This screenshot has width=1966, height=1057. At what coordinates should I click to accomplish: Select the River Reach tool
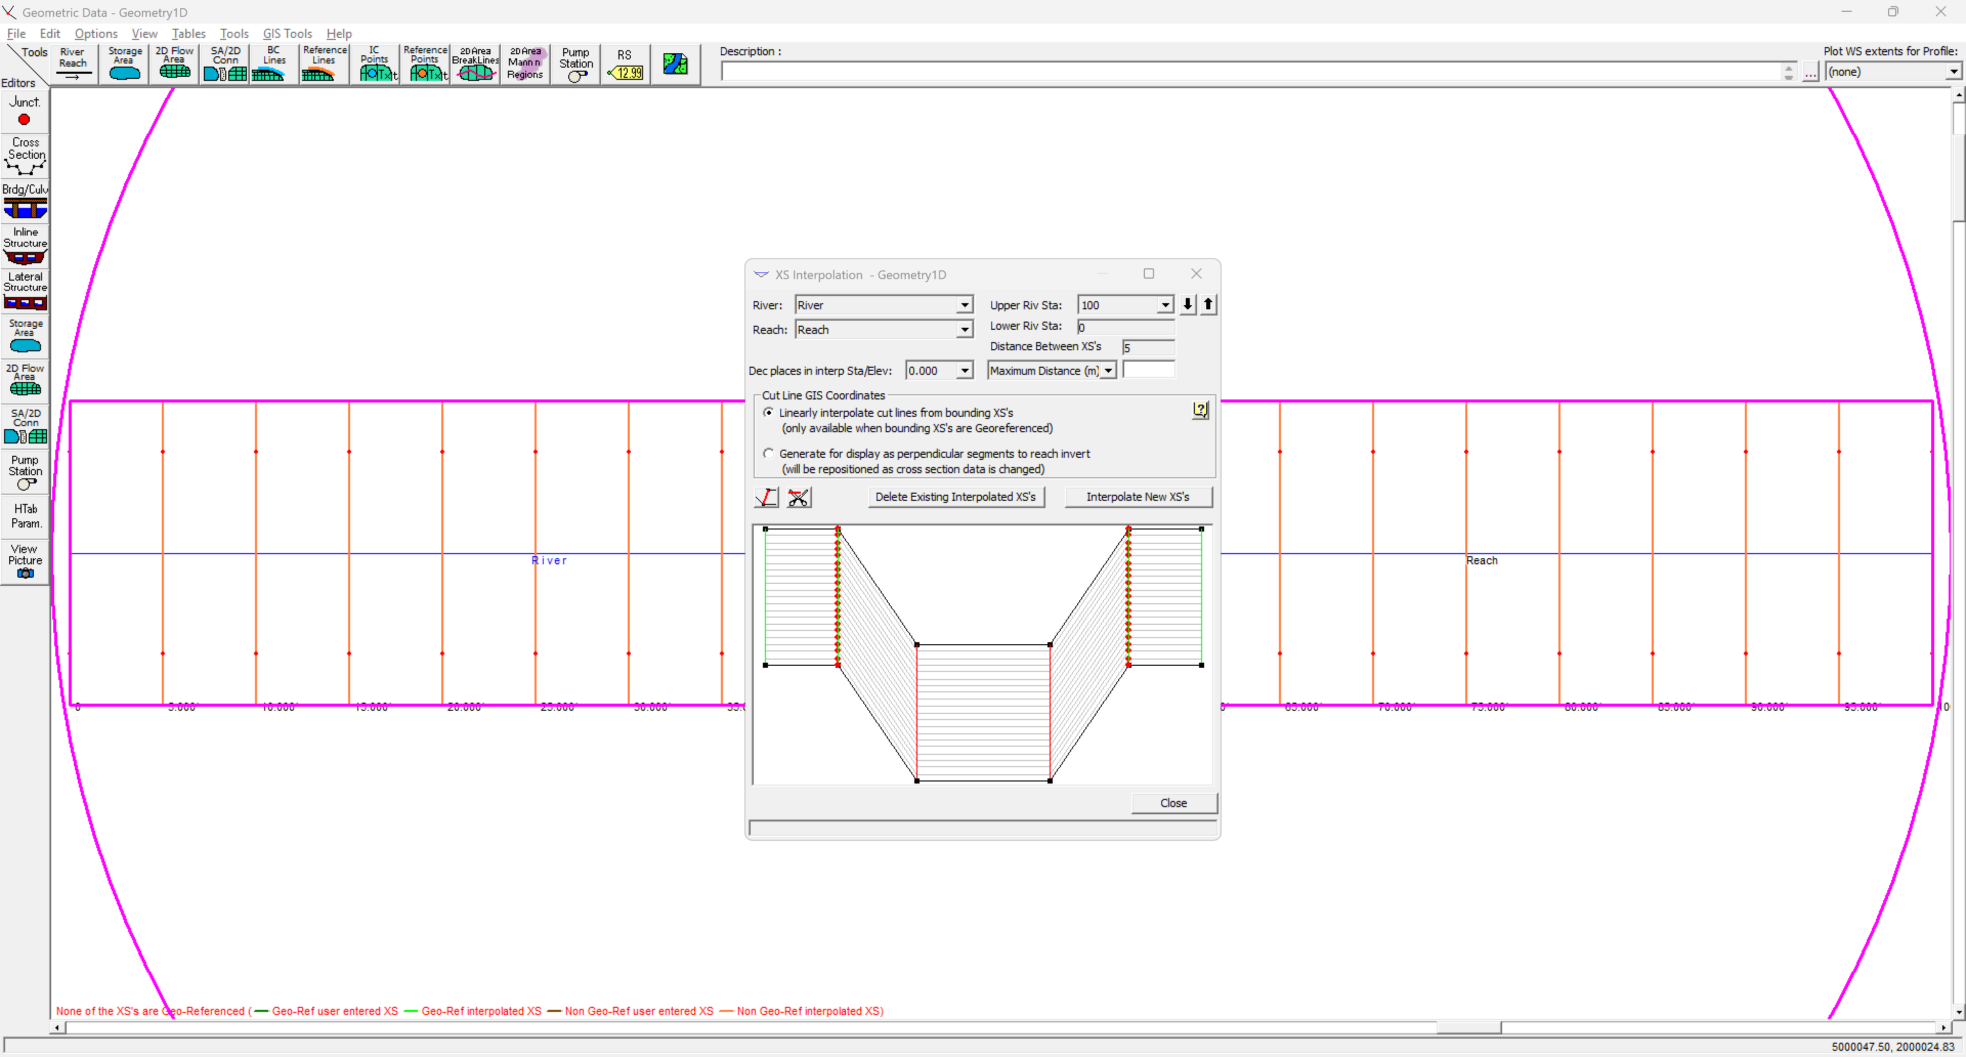click(x=73, y=64)
